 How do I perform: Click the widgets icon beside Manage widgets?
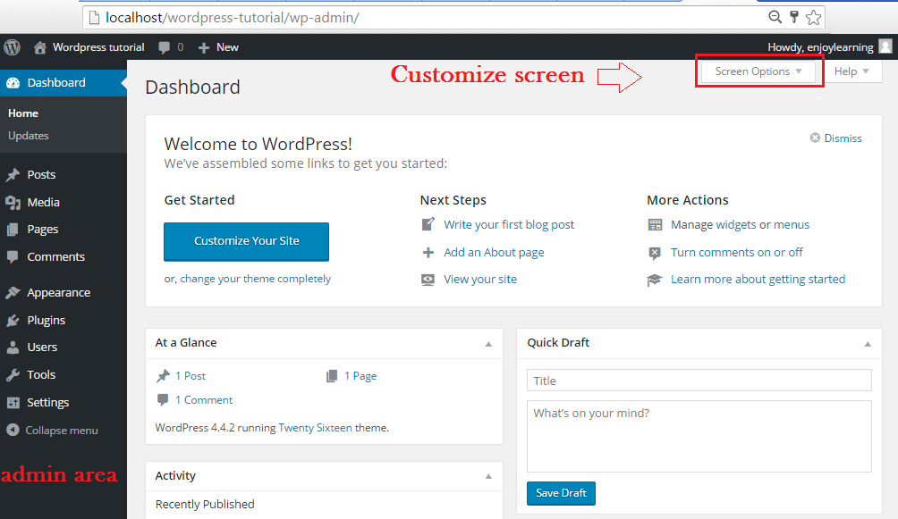(x=655, y=225)
